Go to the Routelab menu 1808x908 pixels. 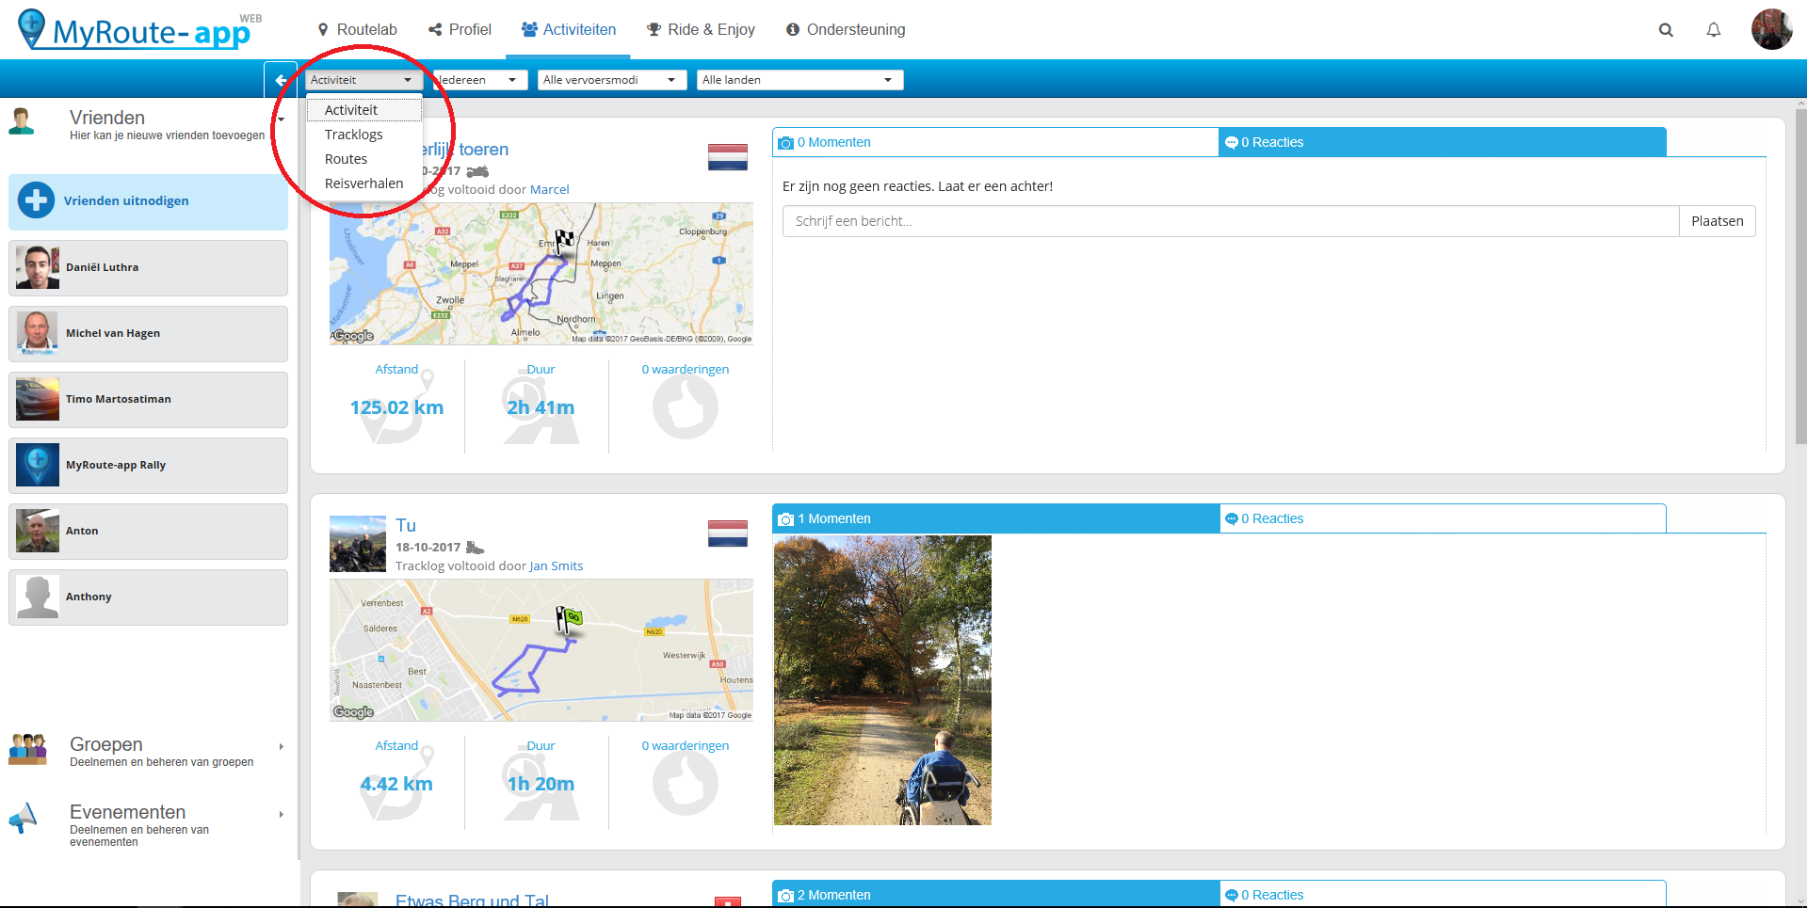coord(357,30)
